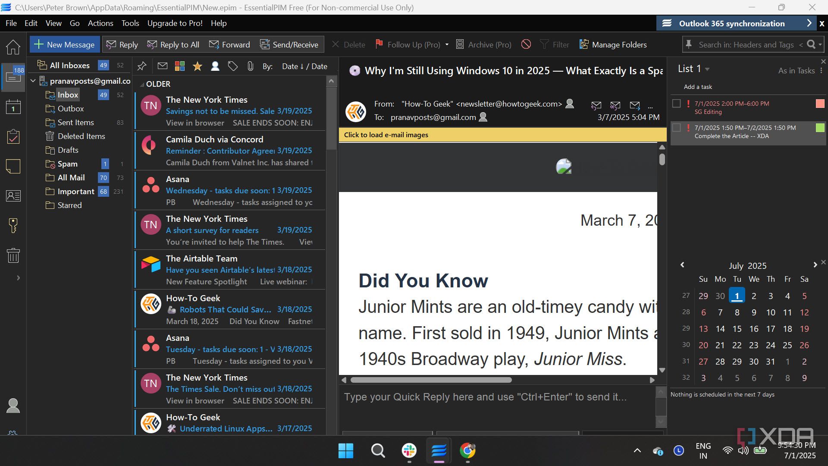Click the red color swatch of SG Editing task

(820, 104)
